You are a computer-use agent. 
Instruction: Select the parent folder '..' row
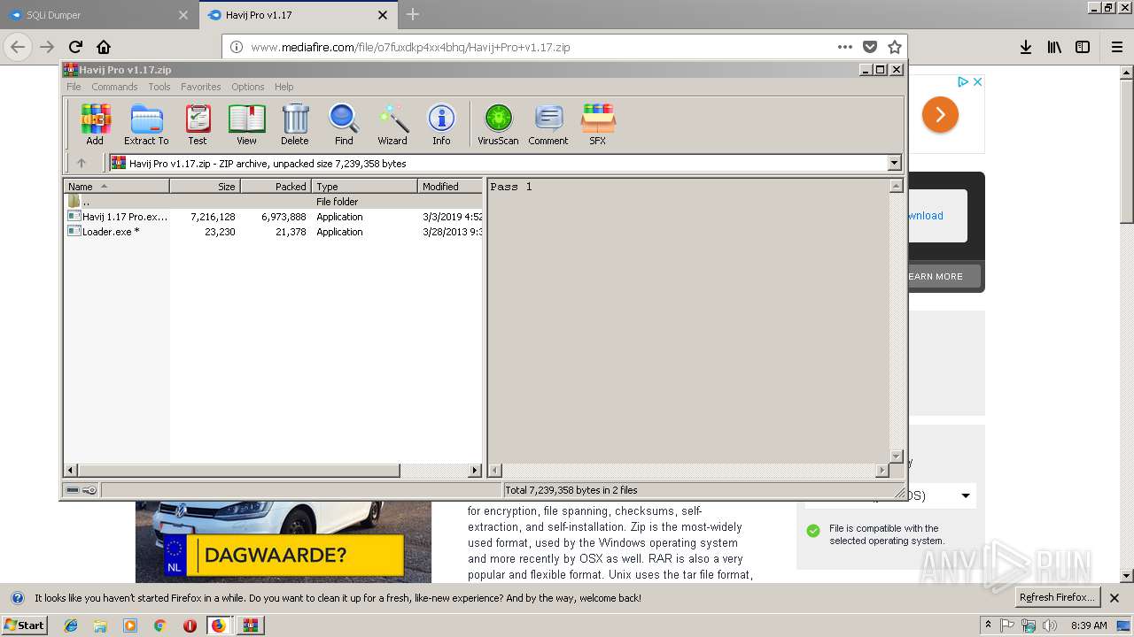click(273, 202)
